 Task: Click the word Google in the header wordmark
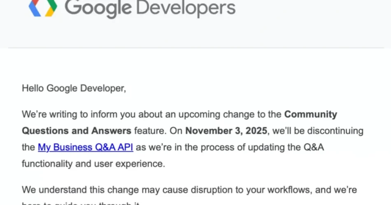point(98,9)
